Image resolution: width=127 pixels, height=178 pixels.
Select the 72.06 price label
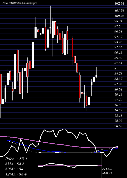118,121
